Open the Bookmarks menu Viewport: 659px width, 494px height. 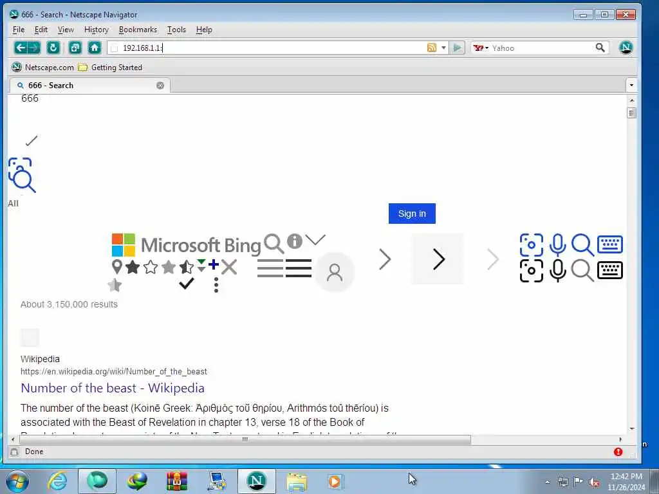pyautogui.click(x=138, y=30)
